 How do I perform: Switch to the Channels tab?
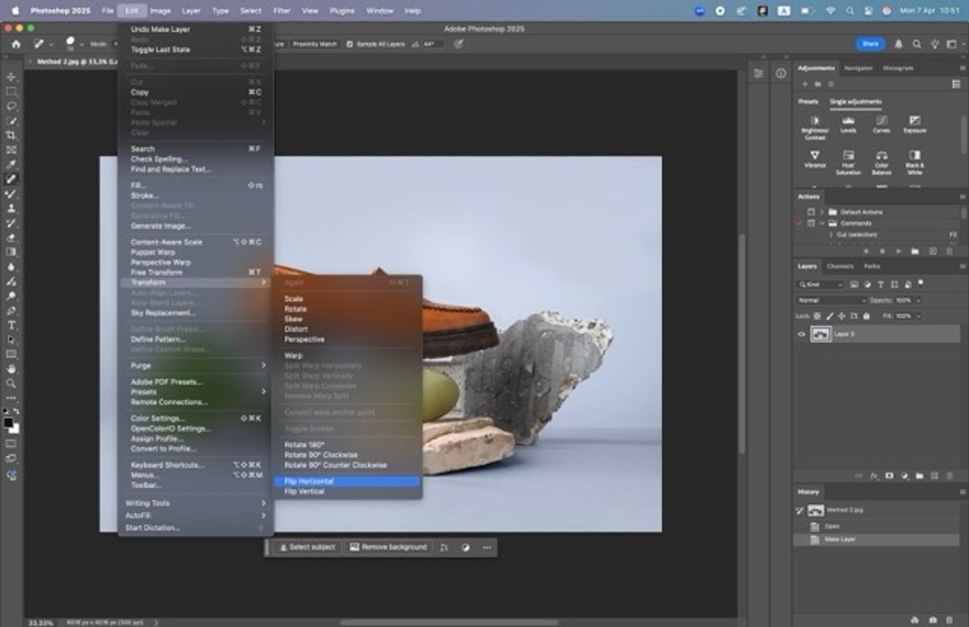pos(840,266)
